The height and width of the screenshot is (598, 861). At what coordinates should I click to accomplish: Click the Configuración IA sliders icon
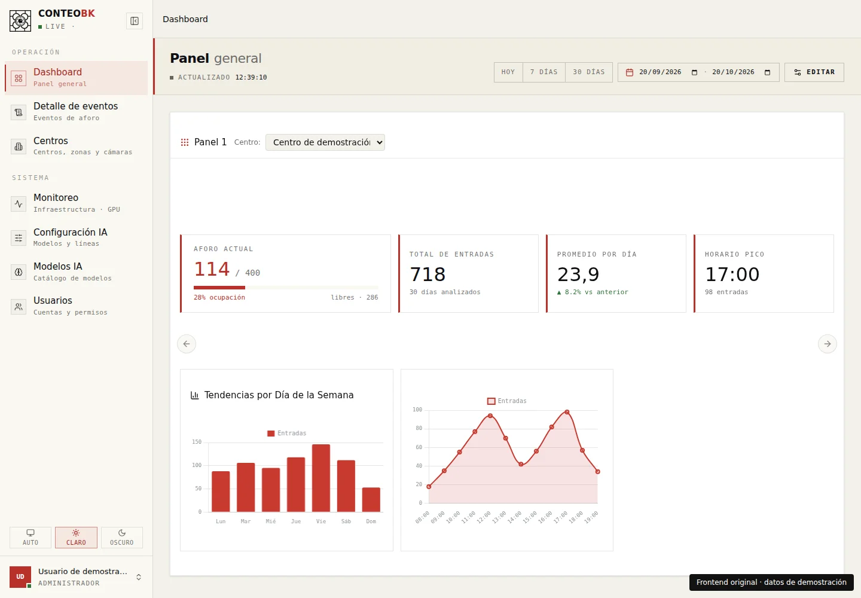[19, 238]
